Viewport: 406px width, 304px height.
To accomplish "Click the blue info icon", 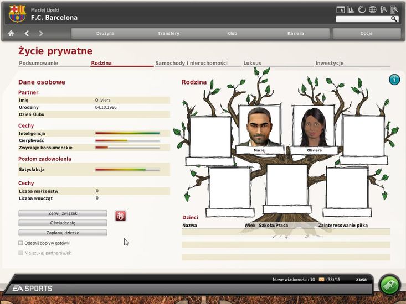I will (394, 80).
